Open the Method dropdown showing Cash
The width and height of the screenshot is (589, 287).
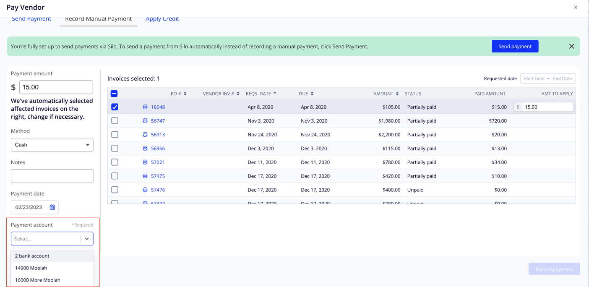[52, 145]
